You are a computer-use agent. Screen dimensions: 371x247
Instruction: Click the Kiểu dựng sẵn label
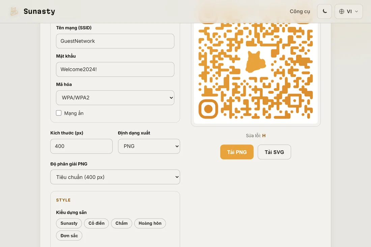[71, 213]
